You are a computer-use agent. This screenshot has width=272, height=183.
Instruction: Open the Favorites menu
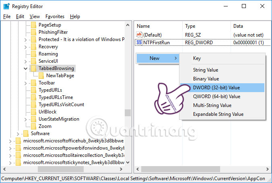point(55,16)
